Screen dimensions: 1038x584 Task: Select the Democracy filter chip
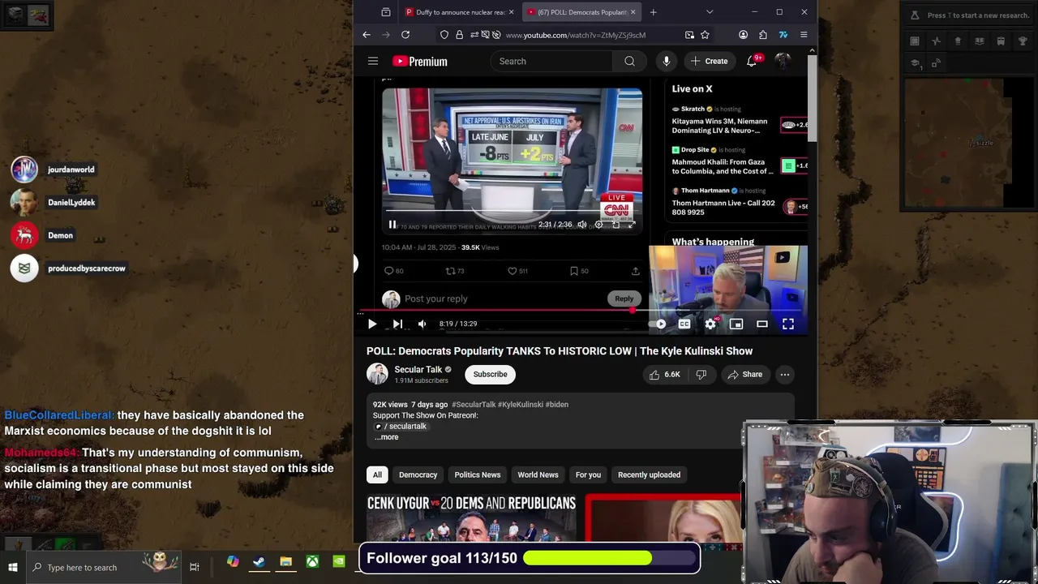click(x=418, y=474)
